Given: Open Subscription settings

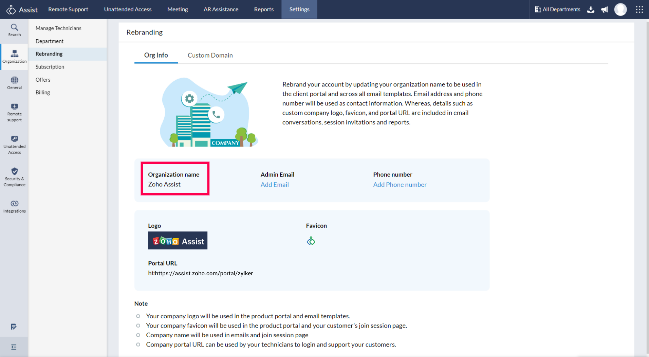Looking at the screenshot, I should click(x=50, y=67).
